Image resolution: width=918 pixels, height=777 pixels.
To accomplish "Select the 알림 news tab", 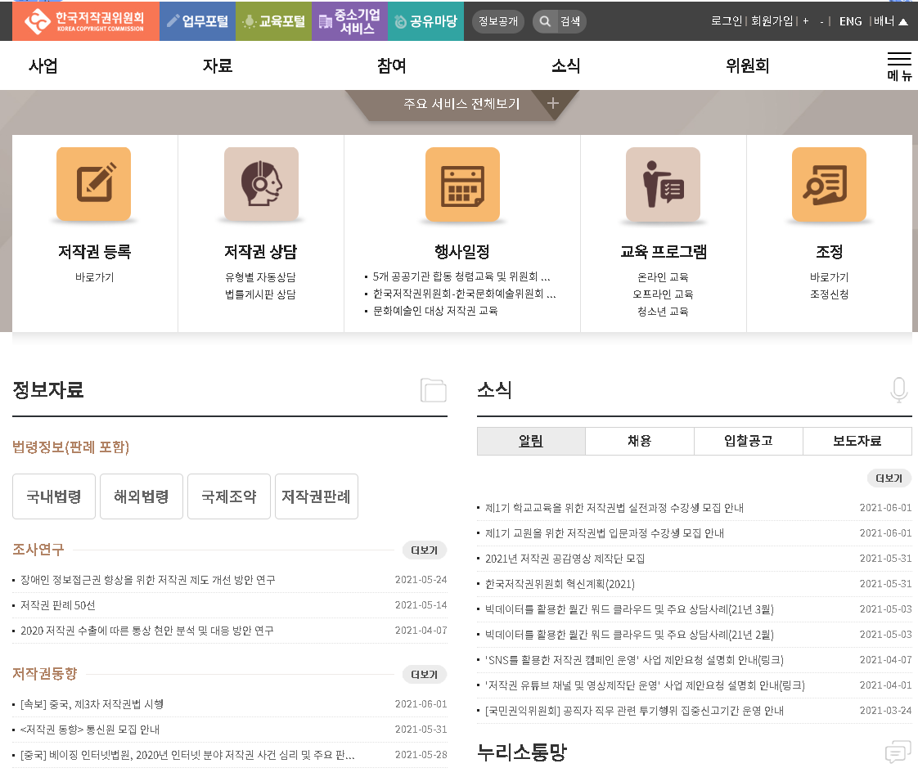I will pyautogui.click(x=531, y=441).
